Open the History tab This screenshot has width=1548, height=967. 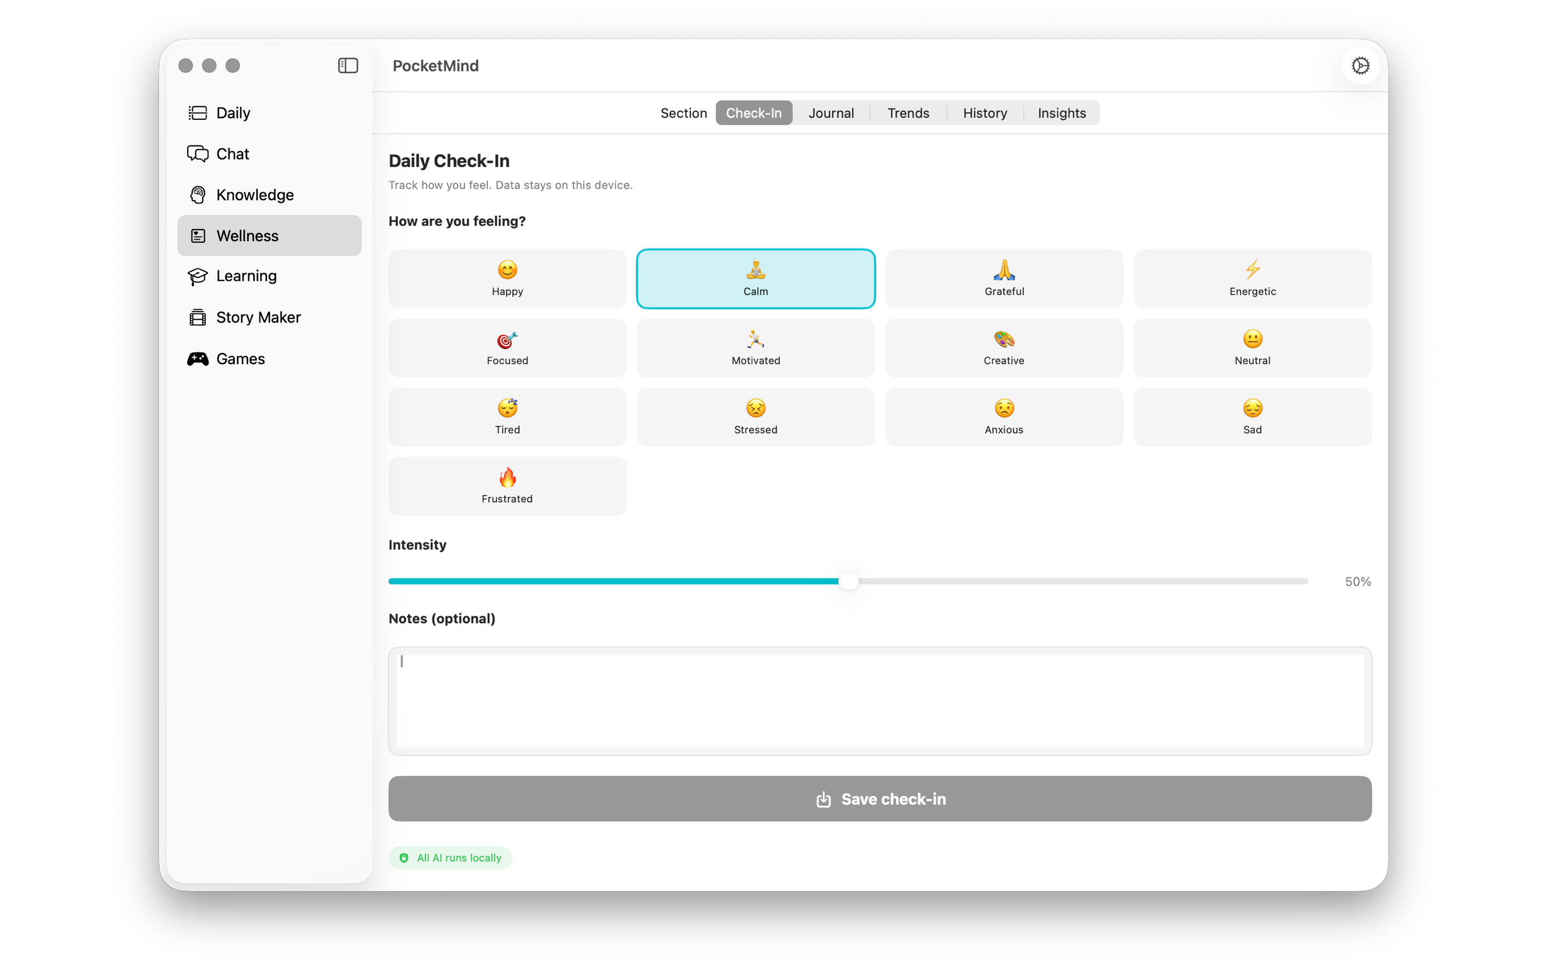coord(985,113)
